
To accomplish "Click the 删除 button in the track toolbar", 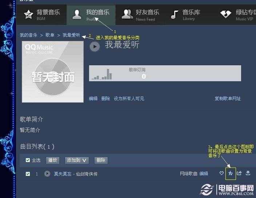I will pyautogui.click(x=101, y=160).
